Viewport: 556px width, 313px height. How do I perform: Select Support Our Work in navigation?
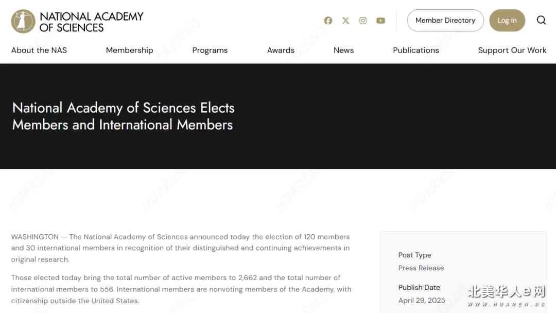pyautogui.click(x=512, y=50)
